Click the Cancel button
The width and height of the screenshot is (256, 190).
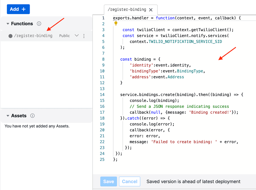click(130, 182)
